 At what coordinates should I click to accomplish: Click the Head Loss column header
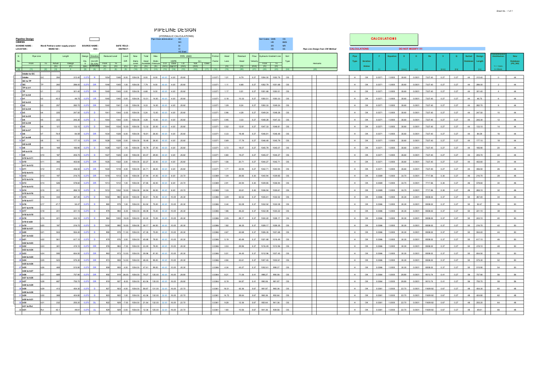(x=227, y=59)
